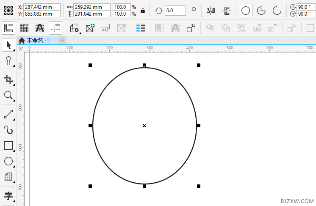
Task: Select the Crop tool
Action: pyautogui.click(x=8, y=79)
